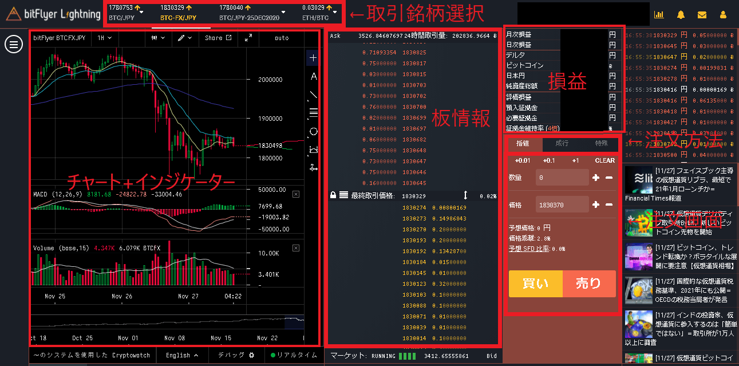
Task: Switch to 指値 limit order tab
Action: point(523,143)
